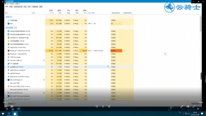Screen dimensions: 206x116
Task: Select the guardhp.exe (32 位) row
Action: coord(69,67)
